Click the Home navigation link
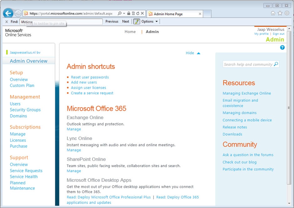 point(130,31)
